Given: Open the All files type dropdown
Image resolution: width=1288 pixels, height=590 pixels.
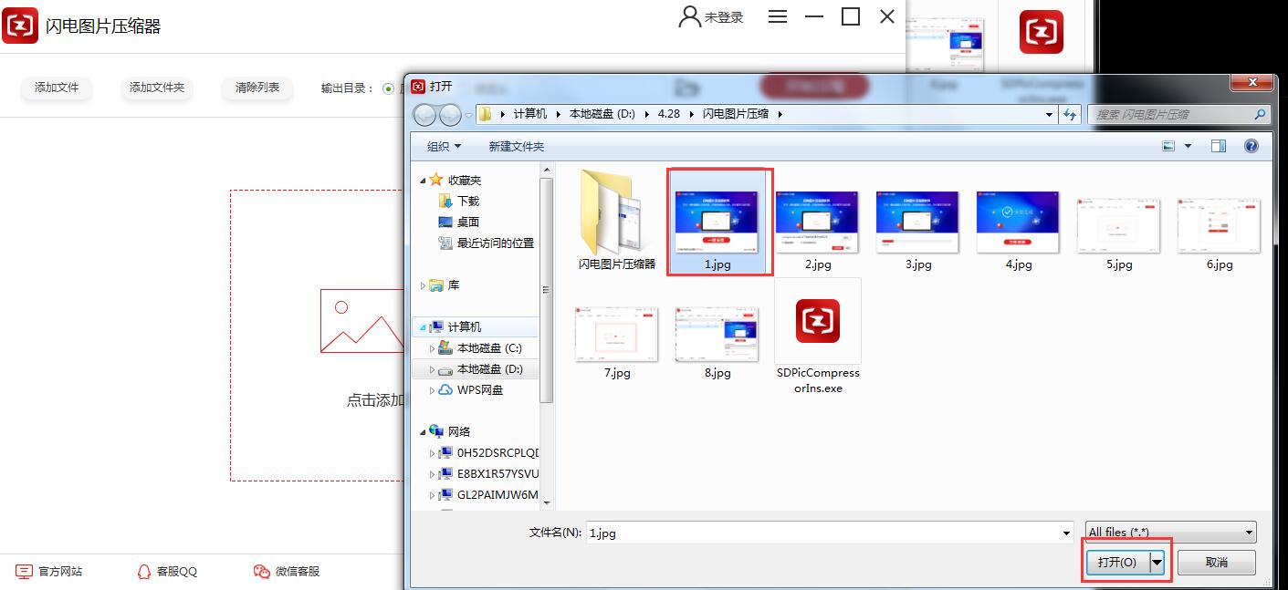Looking at the screenshot, I should coord(1170,533).
